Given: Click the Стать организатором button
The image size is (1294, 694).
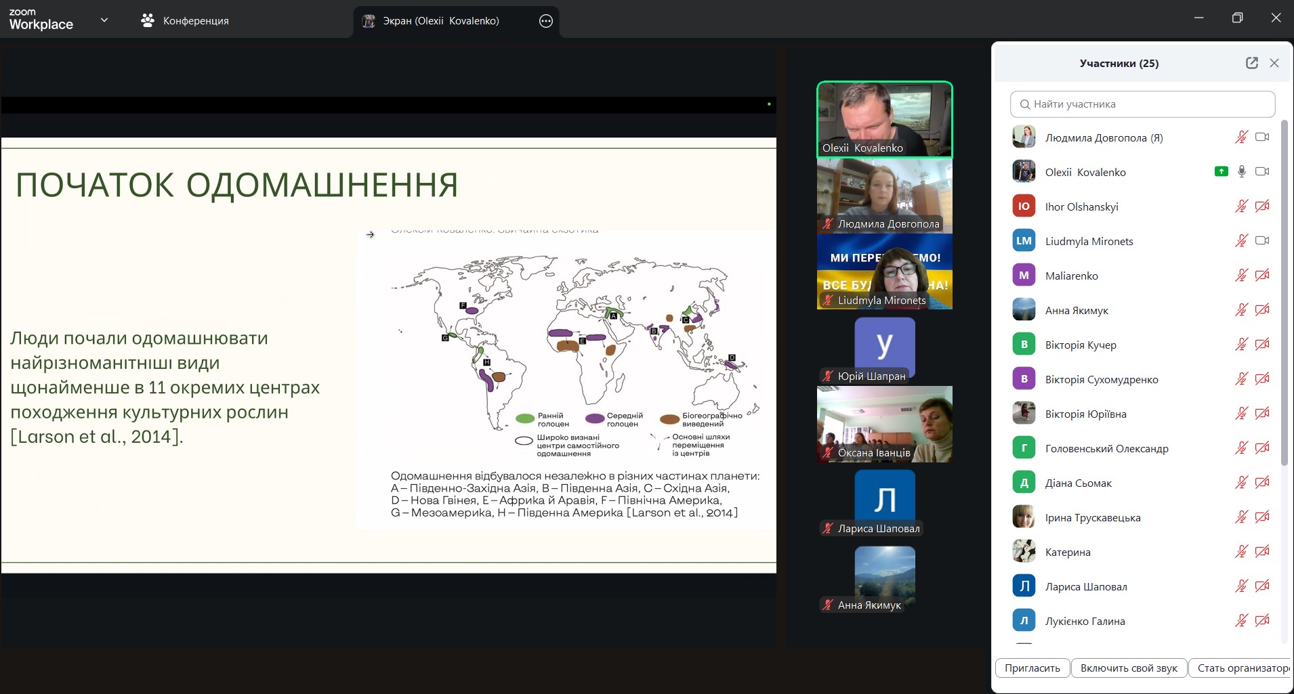Looking at the screenshot, I should click(x=1242, y=668).
